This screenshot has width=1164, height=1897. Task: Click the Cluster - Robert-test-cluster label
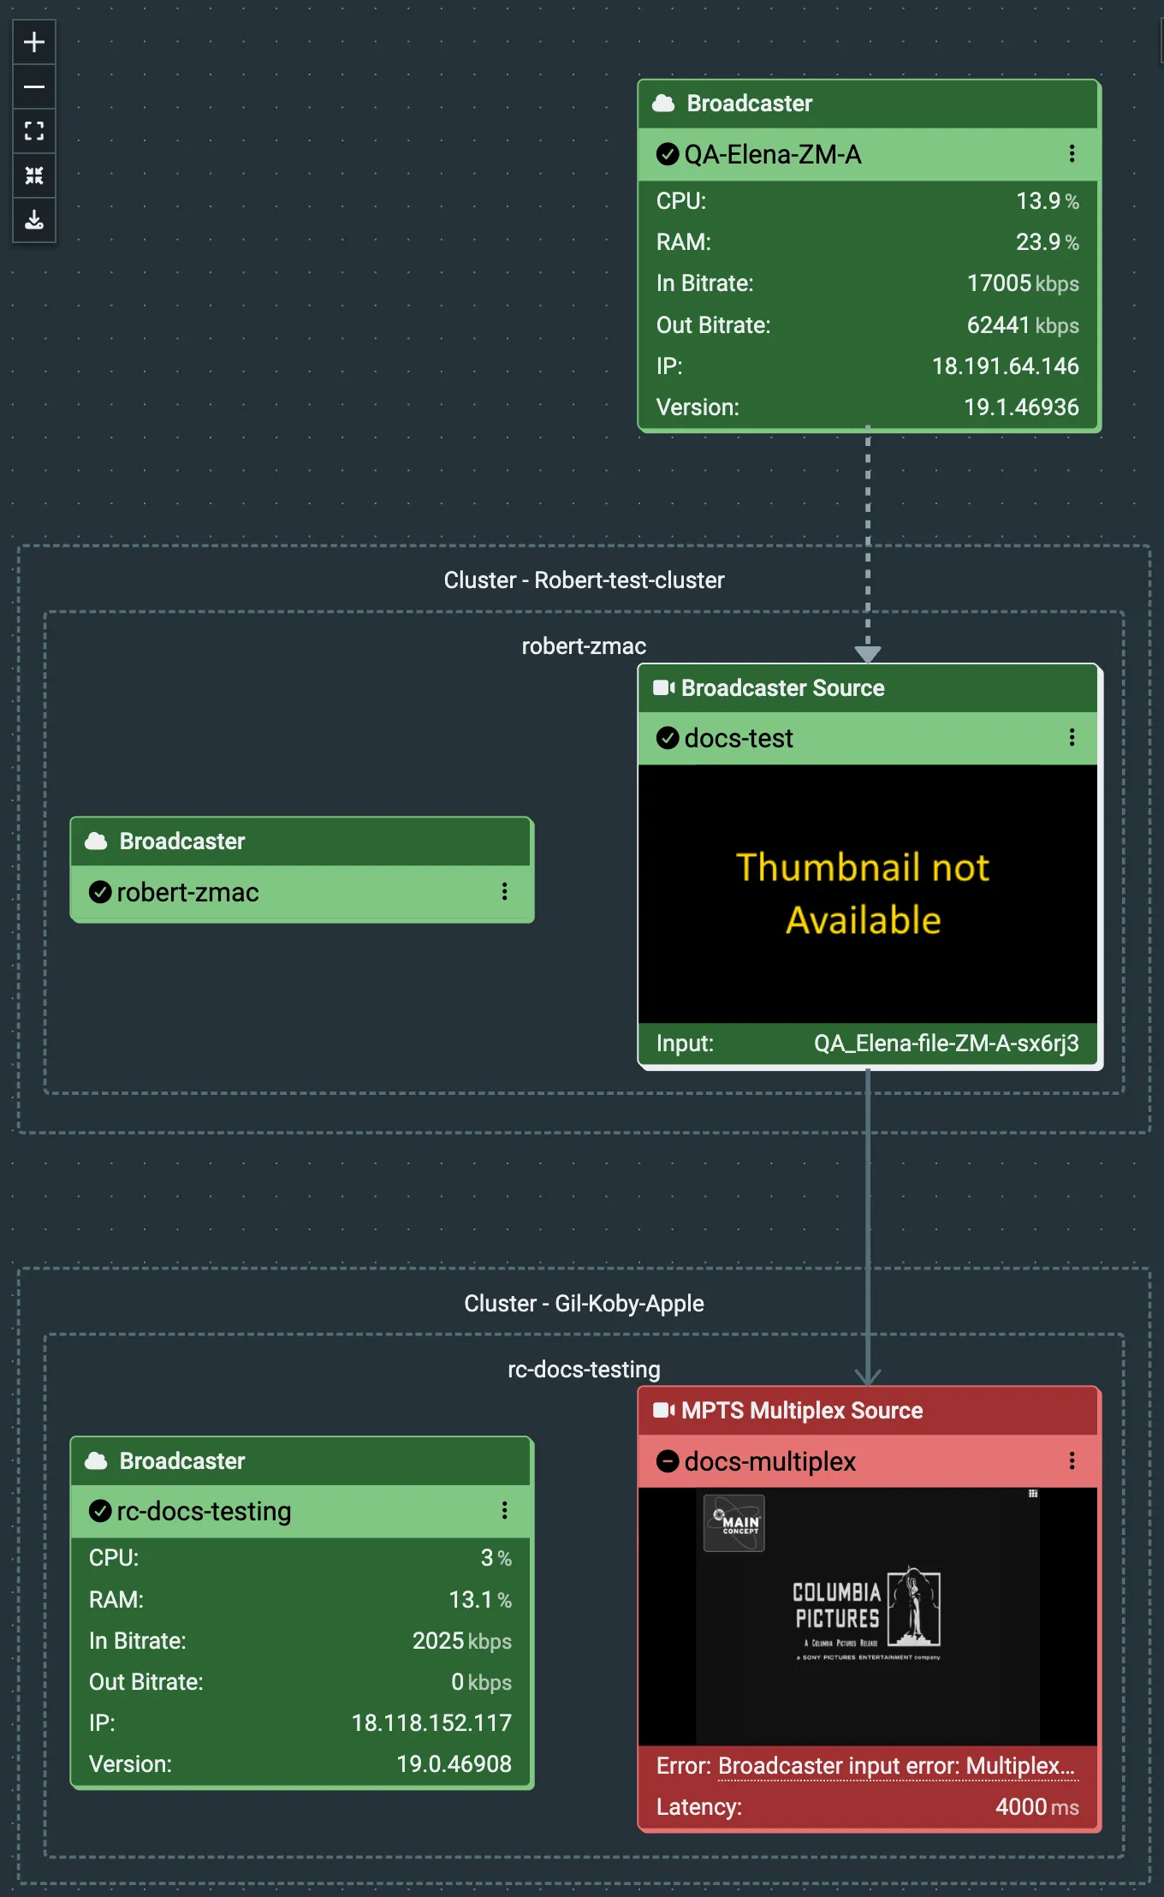tap(584, 580)
